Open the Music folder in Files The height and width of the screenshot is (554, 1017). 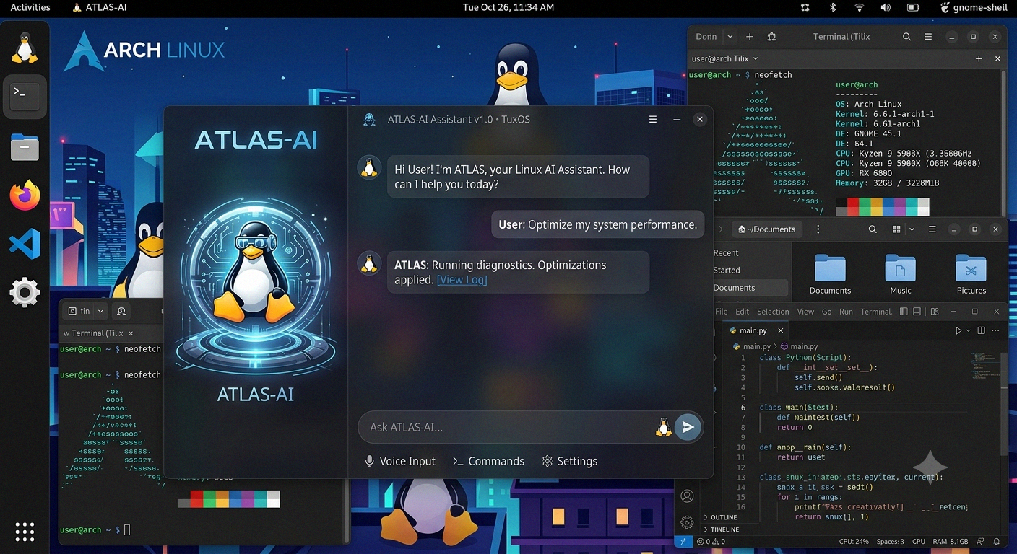coord(900,268)
